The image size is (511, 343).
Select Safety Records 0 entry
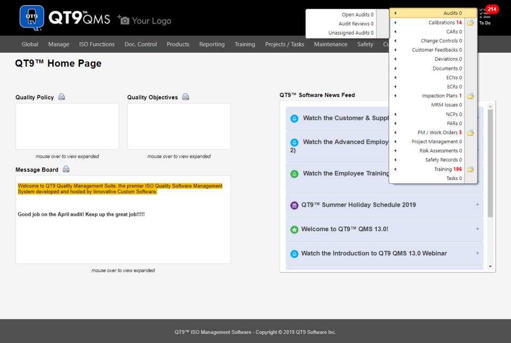pos(443,160)
